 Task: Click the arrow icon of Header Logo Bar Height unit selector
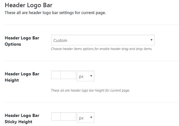point(91,76)
